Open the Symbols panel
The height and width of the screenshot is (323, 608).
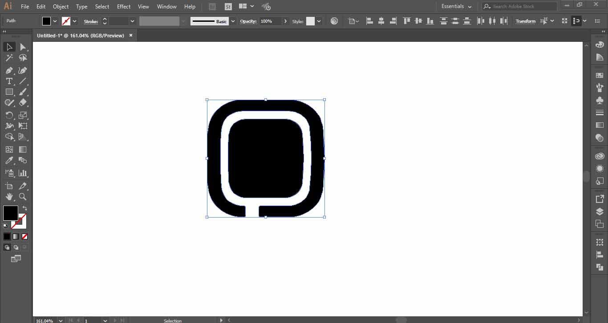point(600,101)
